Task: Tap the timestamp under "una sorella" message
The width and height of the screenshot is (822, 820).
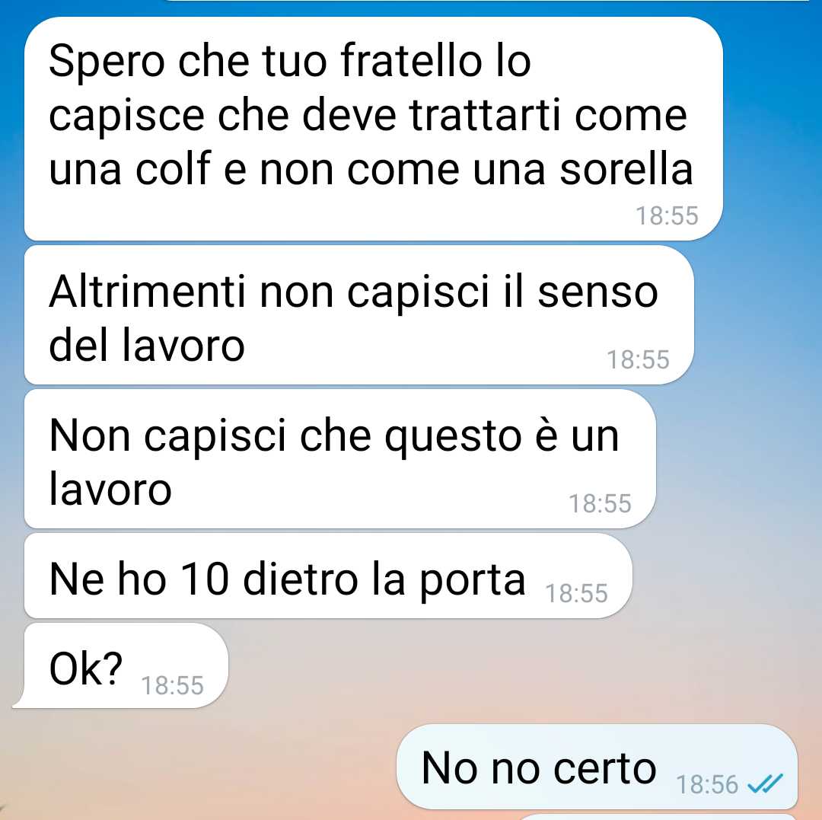Action: [667, 215]
